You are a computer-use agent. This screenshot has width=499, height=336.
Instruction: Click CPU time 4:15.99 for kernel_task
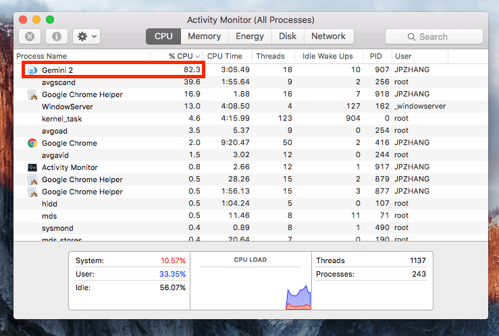point(235,118)
